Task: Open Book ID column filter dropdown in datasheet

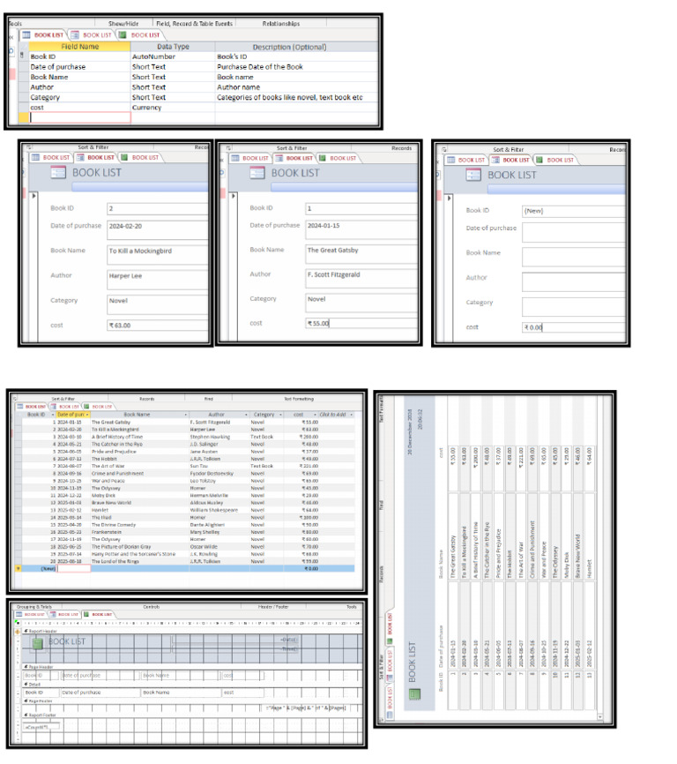Action: tap(53, 415)
